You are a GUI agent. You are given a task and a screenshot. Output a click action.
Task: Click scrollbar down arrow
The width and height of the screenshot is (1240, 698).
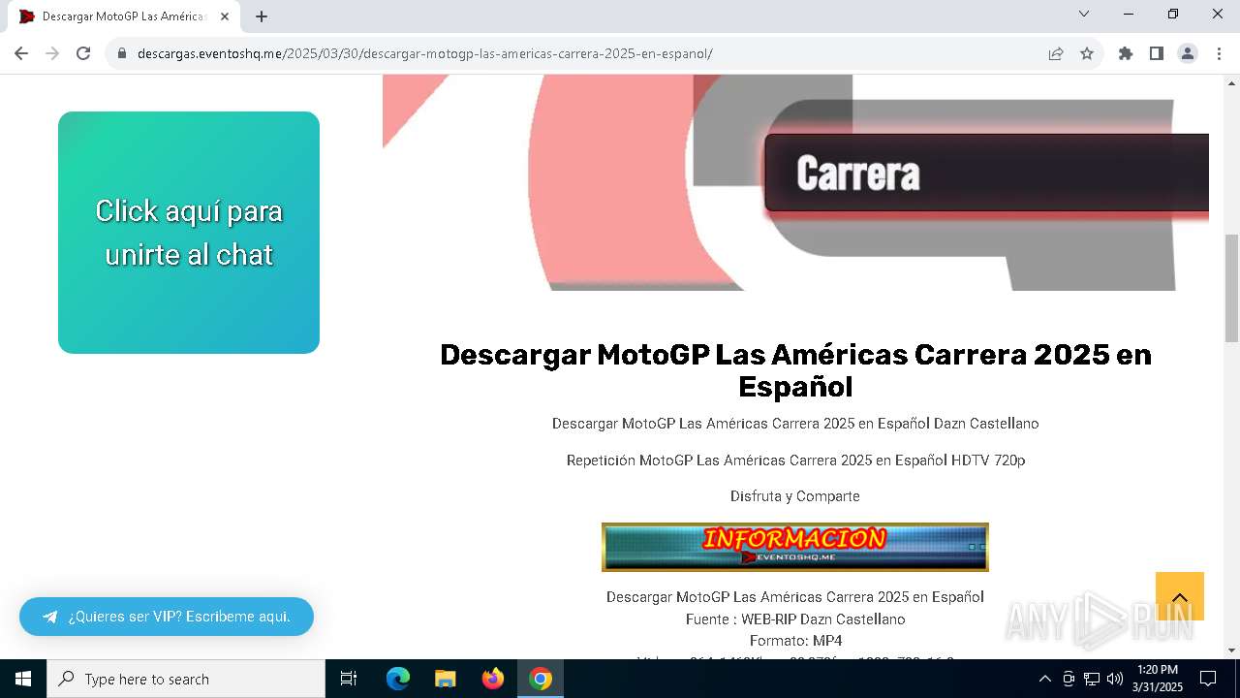[1231, 650]
